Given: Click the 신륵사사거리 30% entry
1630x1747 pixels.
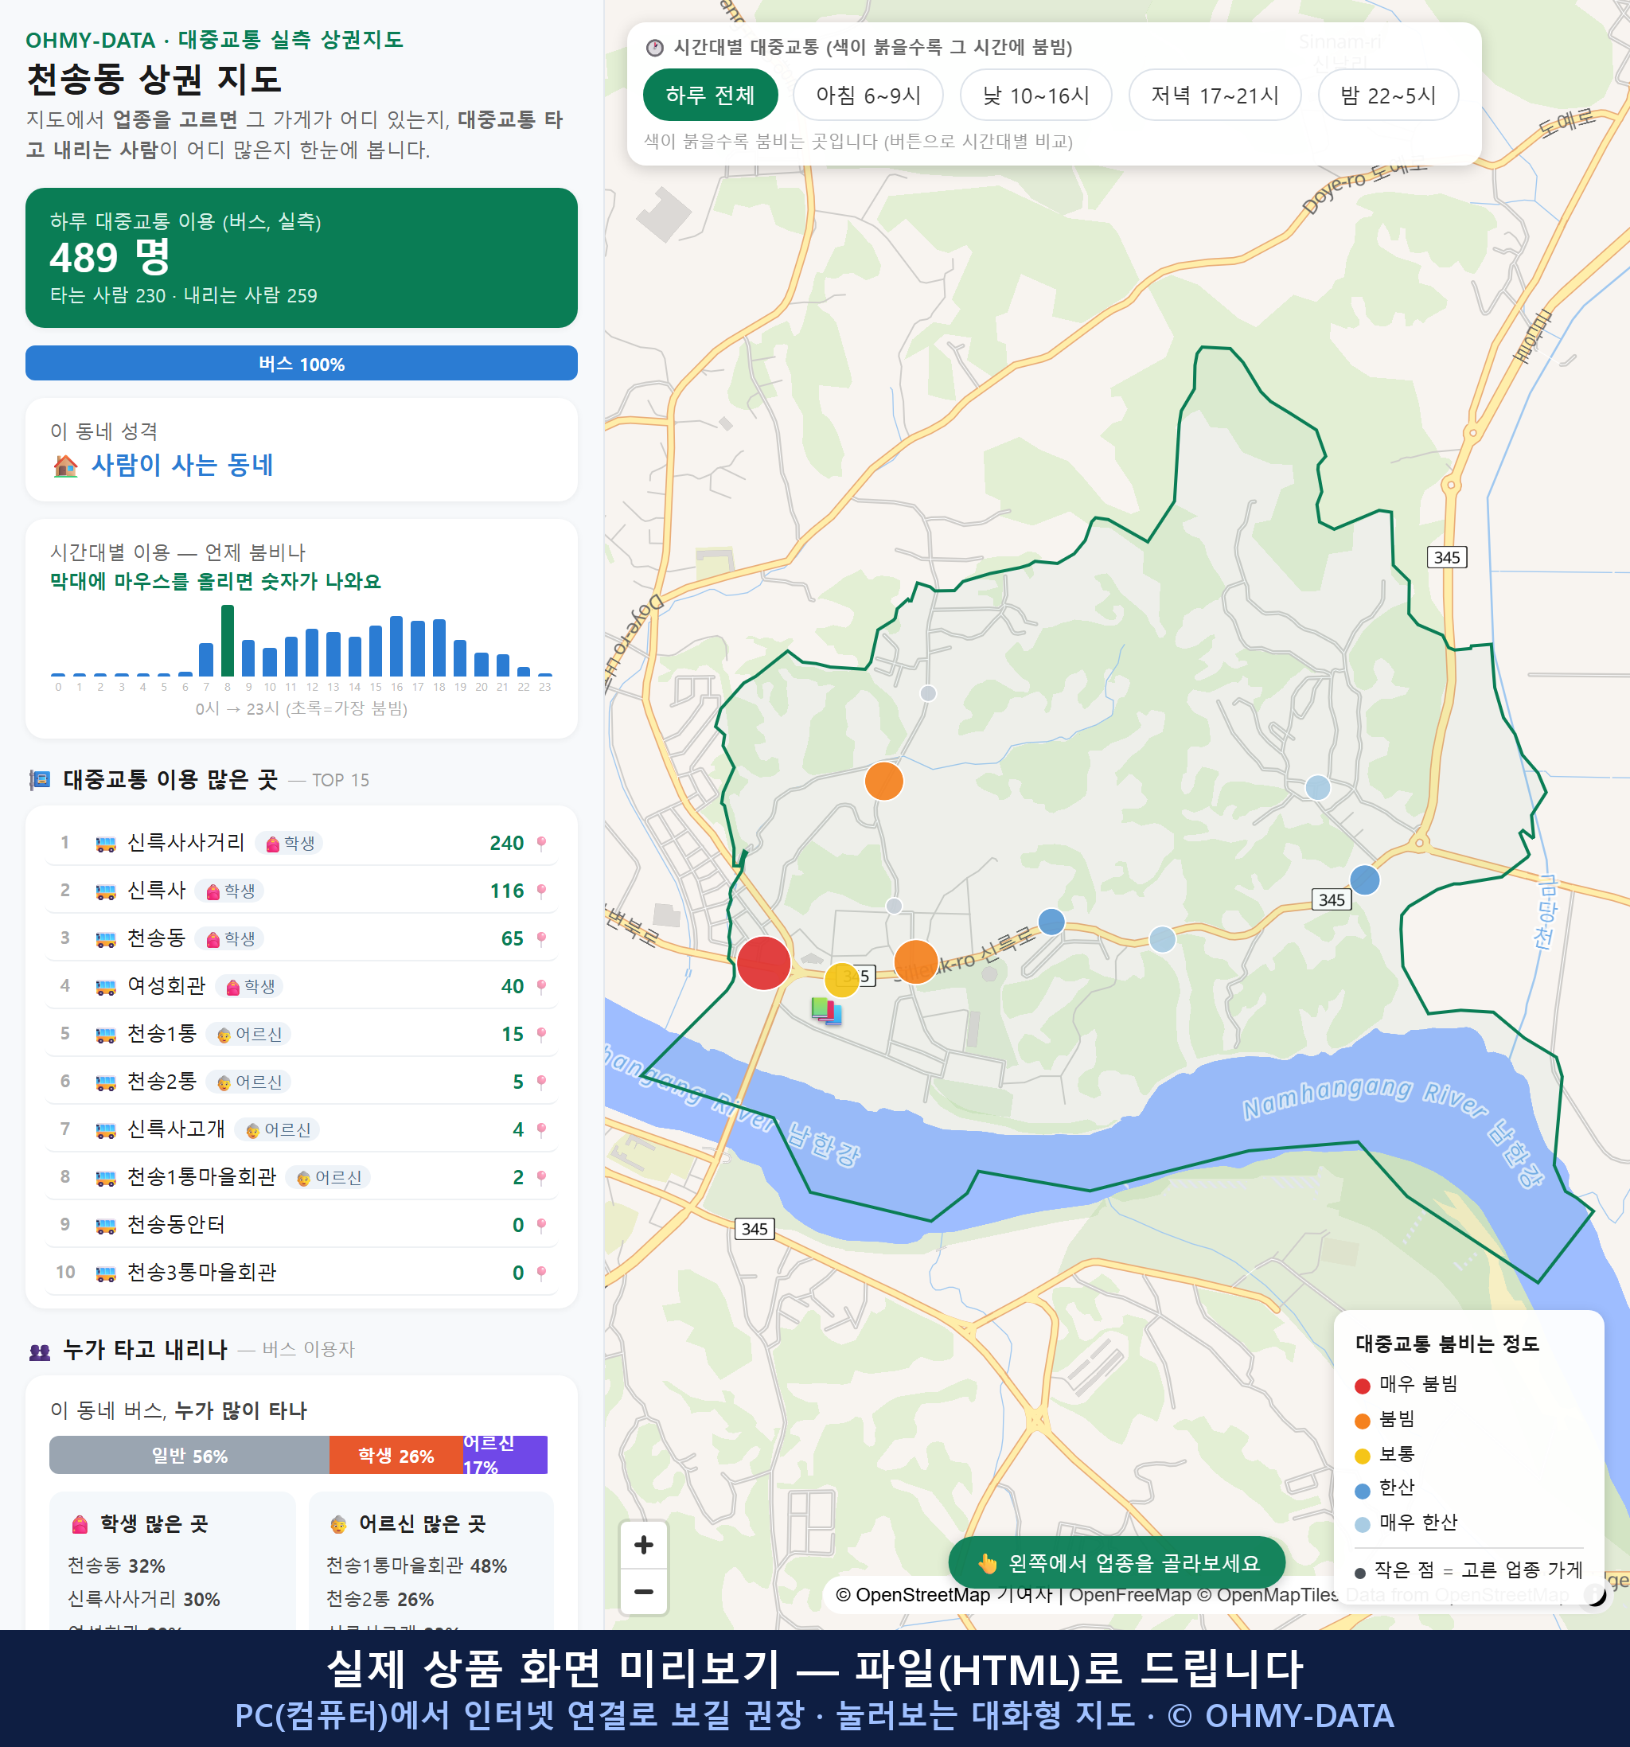Looking at the screenshot, I should click(x=144, y=1600).
